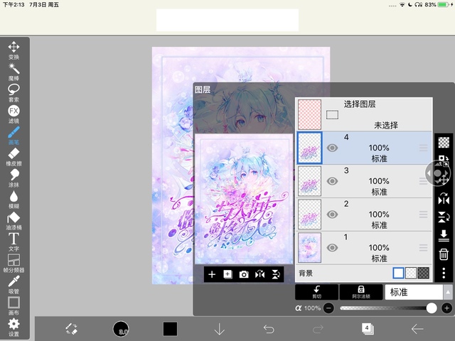Screen dimensions: 455x341
Task: Open the FX Filter (滤镜) tool
Action: click(14, 114)
